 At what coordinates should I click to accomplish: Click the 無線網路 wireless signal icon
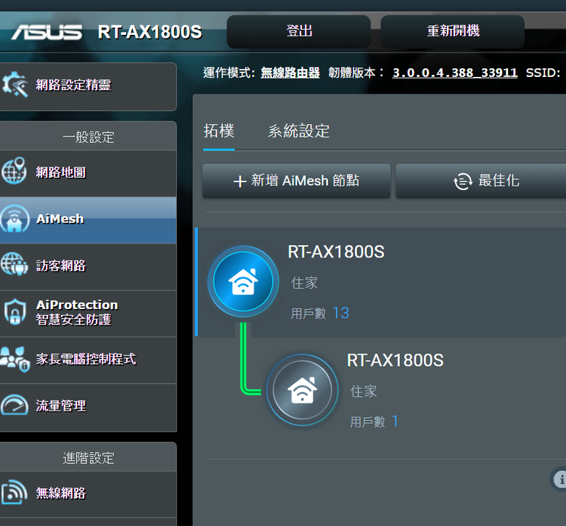(x=14, y=492)
